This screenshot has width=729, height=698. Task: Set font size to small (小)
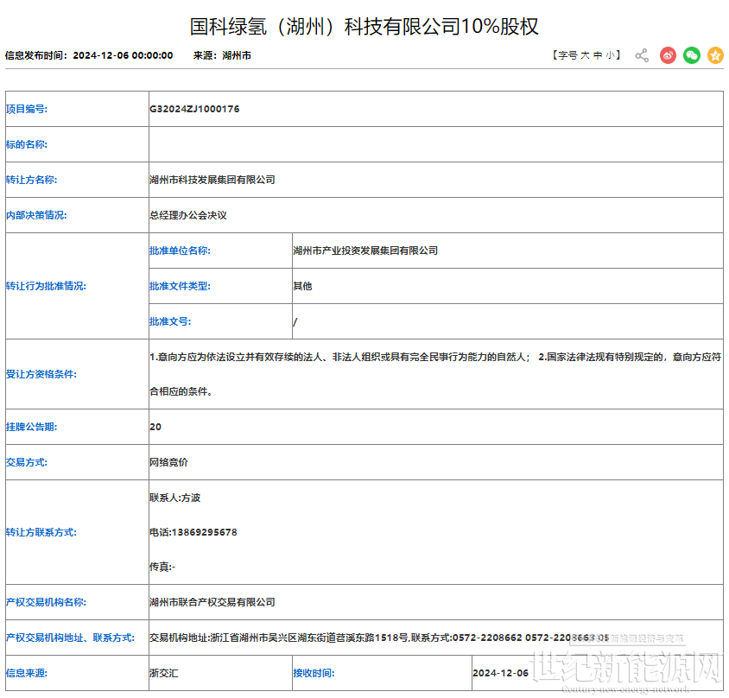[x=610, y=55]
